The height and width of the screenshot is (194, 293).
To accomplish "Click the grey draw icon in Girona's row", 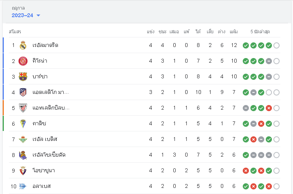I will point(269,61).
